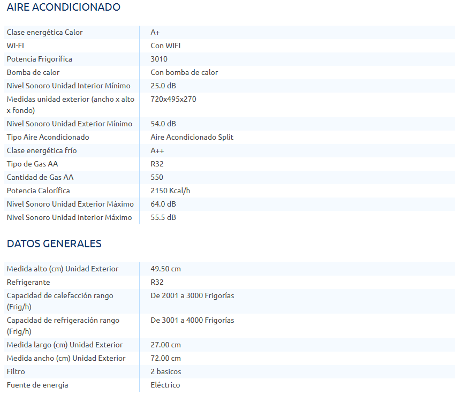Click the Eléctrico energy source value
The height and width of the screenshot is (395, 455).
(165, 385)
